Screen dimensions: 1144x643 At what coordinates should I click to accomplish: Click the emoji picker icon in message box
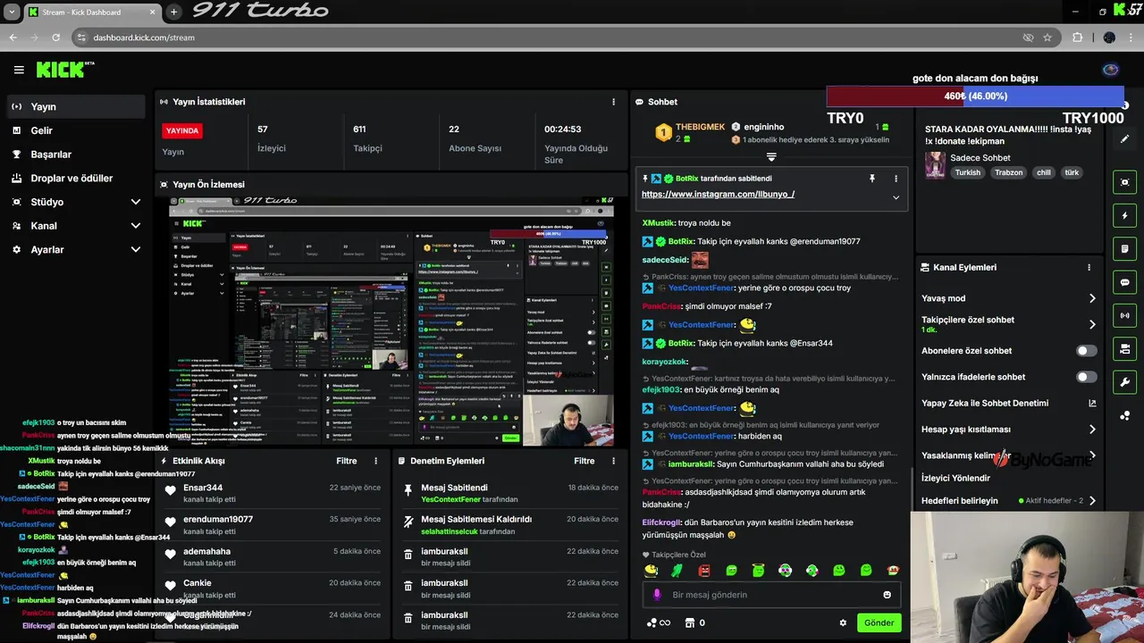coord(887,595)
